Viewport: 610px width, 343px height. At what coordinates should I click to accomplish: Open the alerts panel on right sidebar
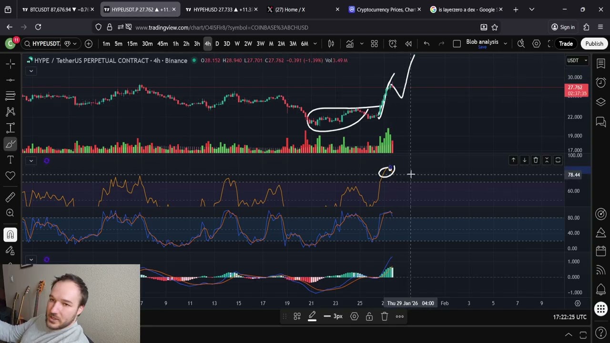pos(601,83)
